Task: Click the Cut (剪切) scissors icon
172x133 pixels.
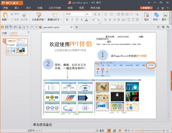Action: (12, 14)
